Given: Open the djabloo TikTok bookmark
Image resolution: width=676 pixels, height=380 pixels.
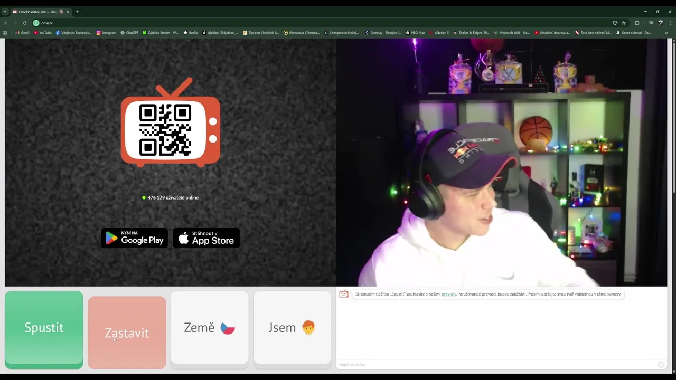Looking at the screenshot, I should (x=220, y=33).
